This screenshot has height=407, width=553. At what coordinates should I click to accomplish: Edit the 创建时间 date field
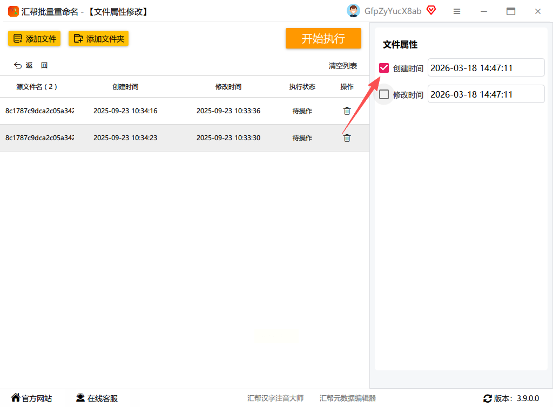click(486, 67)
